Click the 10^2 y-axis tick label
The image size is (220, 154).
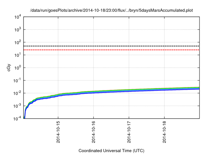[18, 42]
